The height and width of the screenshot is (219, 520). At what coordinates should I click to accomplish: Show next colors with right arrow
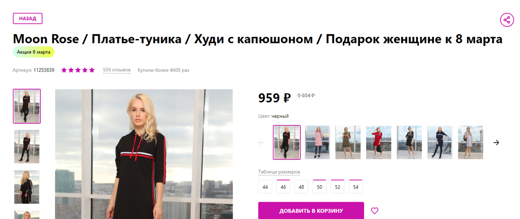click(x=497, y=142)
